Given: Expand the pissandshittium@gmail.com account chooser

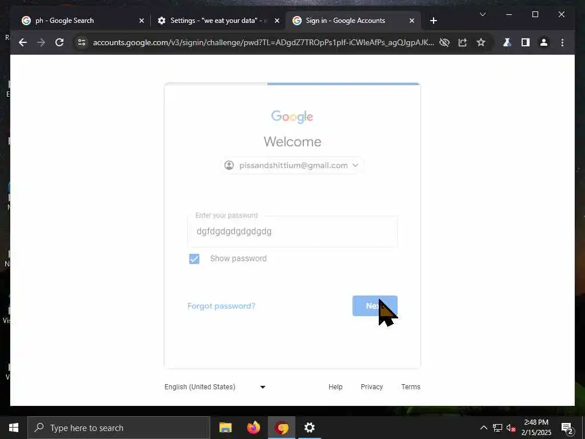Looking at the screenshot, I should pyautogui.click(x=292, y=165).
